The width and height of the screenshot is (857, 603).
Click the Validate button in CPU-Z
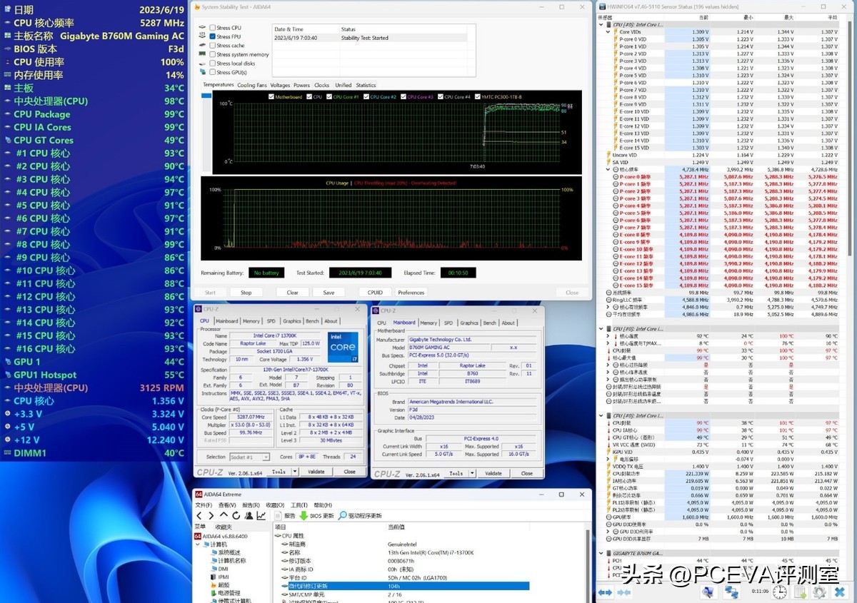pos(317,472)
